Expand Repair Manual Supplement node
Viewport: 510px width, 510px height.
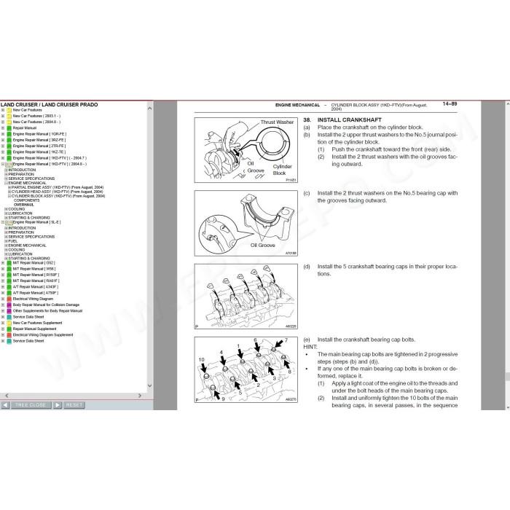pyautogui.click(x=3, y=329)
